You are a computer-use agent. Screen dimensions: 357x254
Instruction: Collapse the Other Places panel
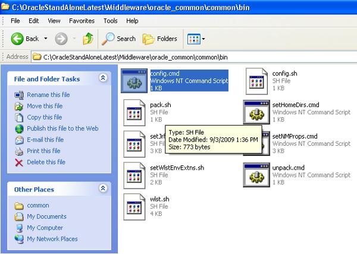[104, 189]
